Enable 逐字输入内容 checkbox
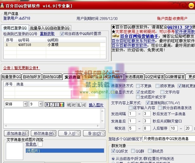 click(131, 108)
